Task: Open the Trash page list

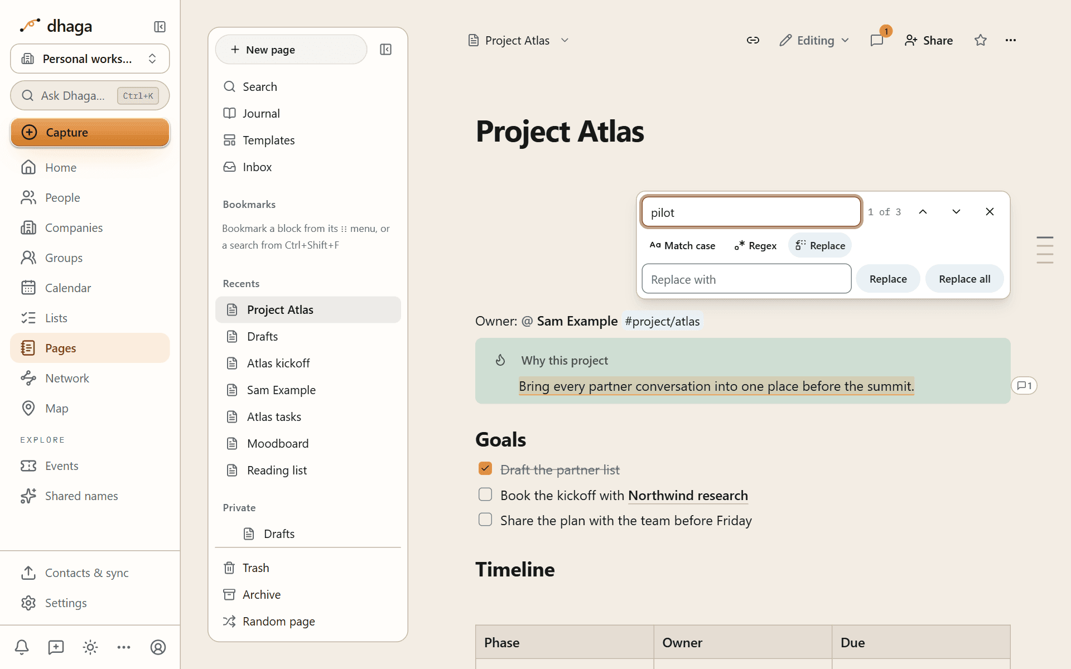Action: tap(308, 568)
